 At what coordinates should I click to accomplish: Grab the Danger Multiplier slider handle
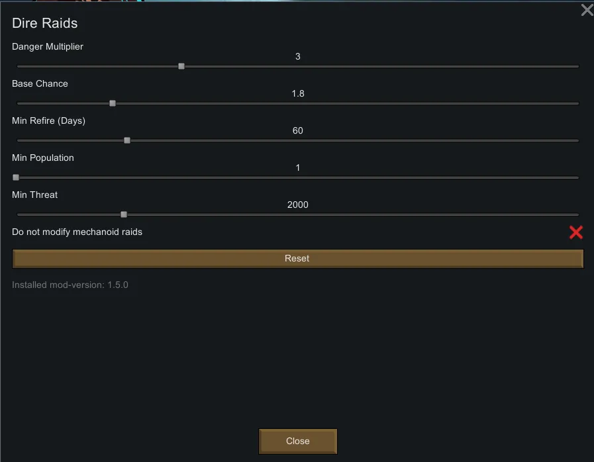[181, 66]
